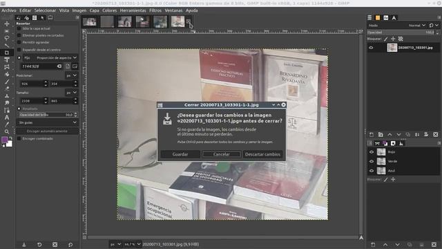Screen dimensions: 442x249
Task: Open the dialog title bar menu chevron
Action: [x=273, y=104]
